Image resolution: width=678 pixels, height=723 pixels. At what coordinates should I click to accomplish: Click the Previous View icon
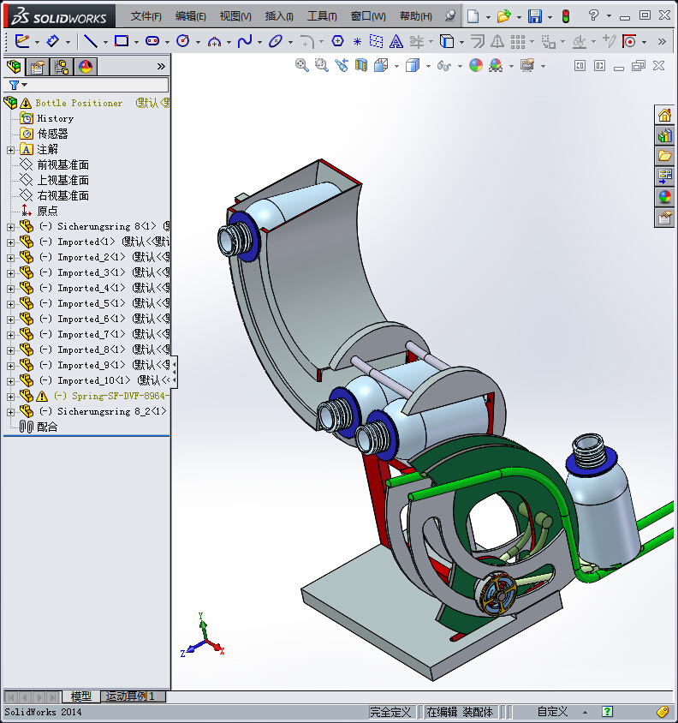point(342,65)
